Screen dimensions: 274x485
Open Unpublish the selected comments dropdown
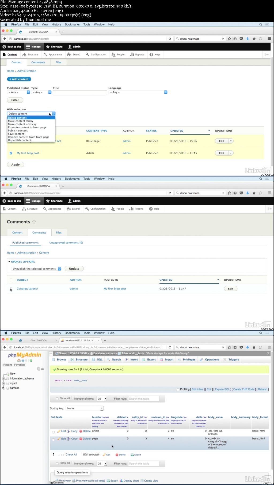point(36,269)
